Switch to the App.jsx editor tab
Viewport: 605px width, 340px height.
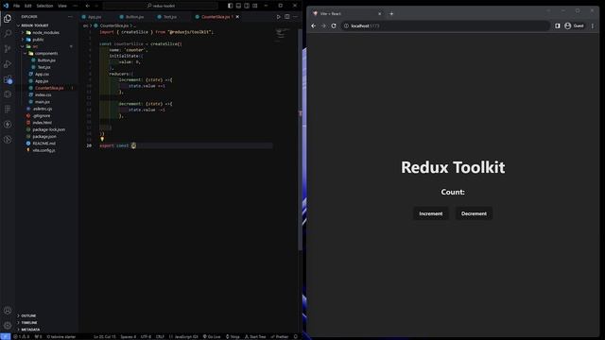coord(95,17)
